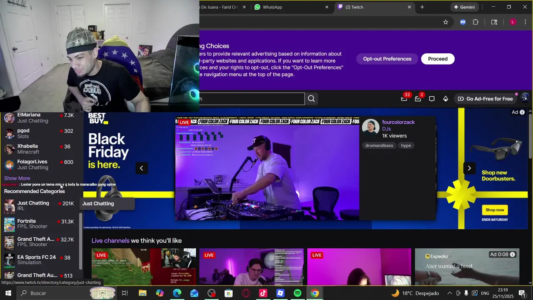
Task: Click Opt-out Preferences button
Action: pyautogui.click(x=387, y=59)
